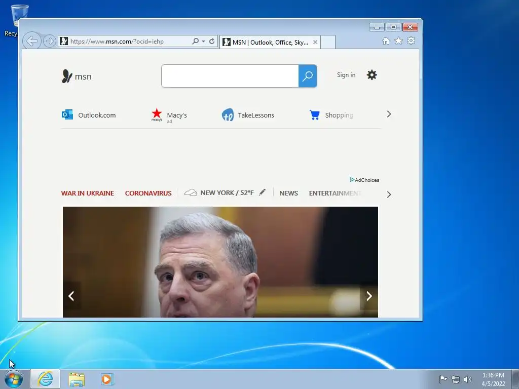Open volume speaker tray icon

(x=468, y=379)
